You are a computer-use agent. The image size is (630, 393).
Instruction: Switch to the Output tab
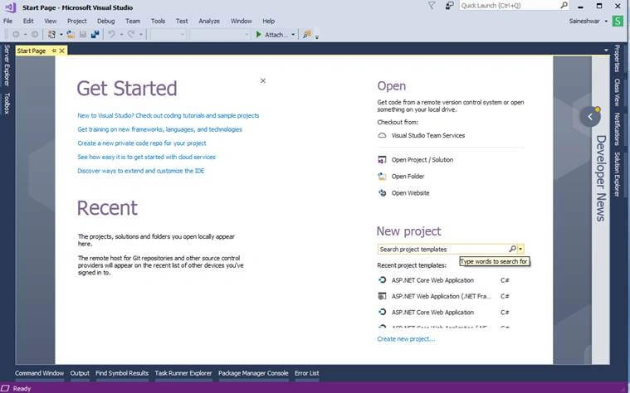click(x=80, y=373)
